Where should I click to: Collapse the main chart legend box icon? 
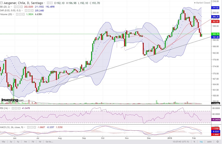point(1,3)
